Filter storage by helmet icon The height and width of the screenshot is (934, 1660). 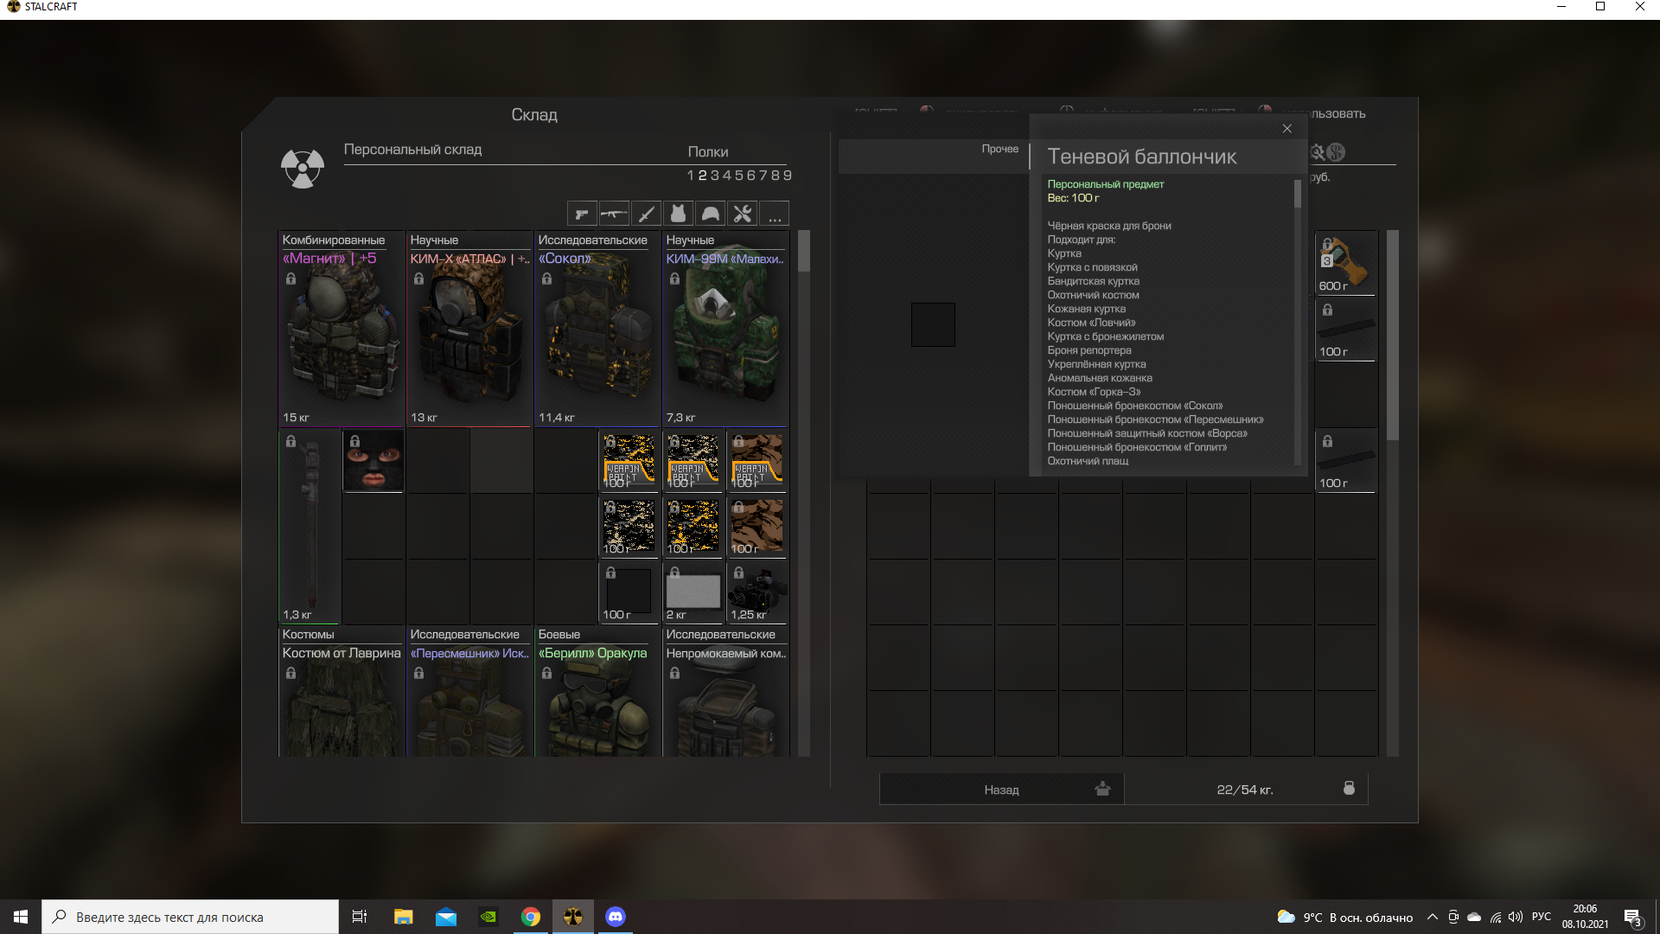click(710, 214)
